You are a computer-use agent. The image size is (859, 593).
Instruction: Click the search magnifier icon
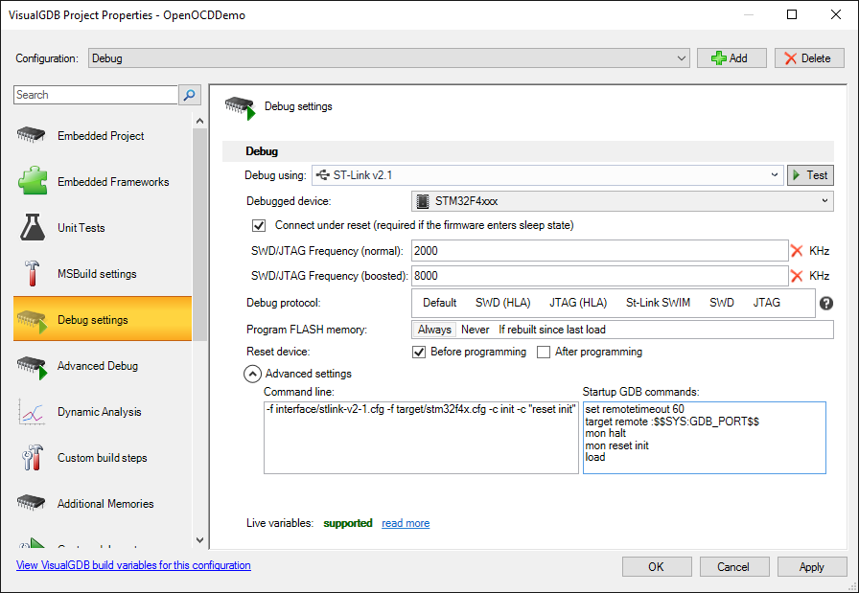pyautogui.click(x=190, y=95)
